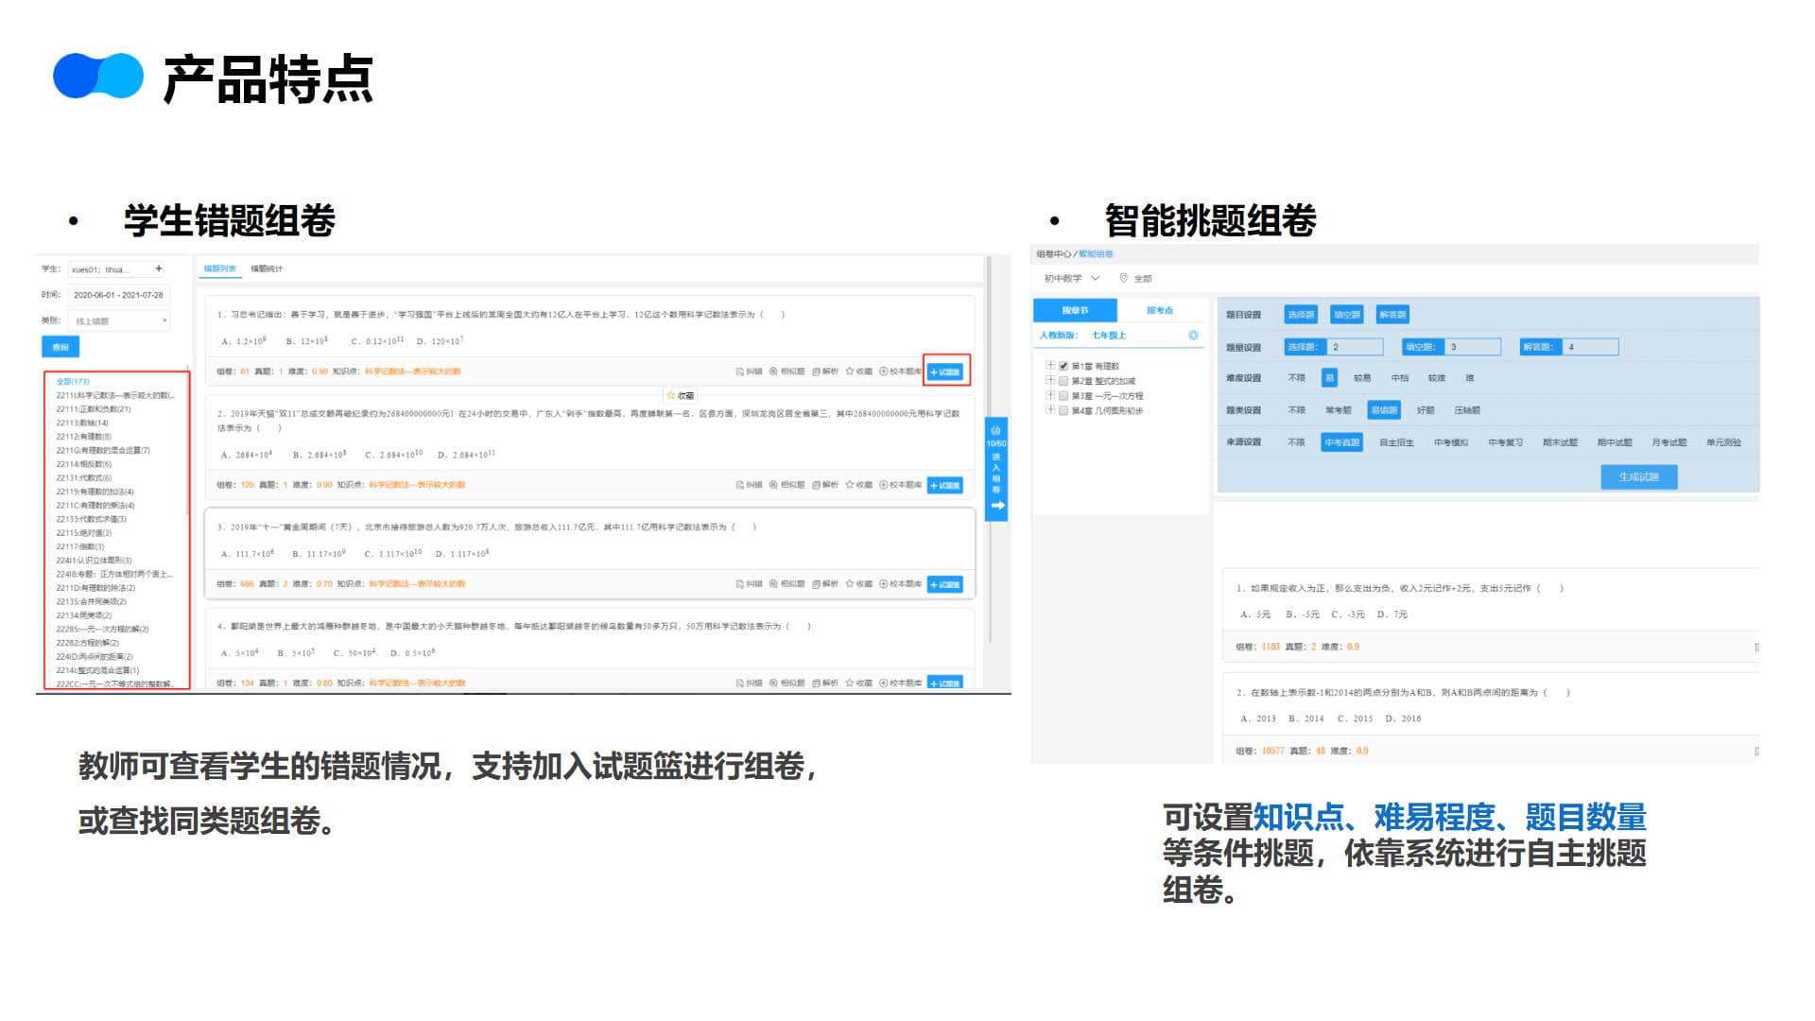The image size is (1815, 1021).
Task: Click the 收藏 star icon on question 1
Action: coord(849,372)
